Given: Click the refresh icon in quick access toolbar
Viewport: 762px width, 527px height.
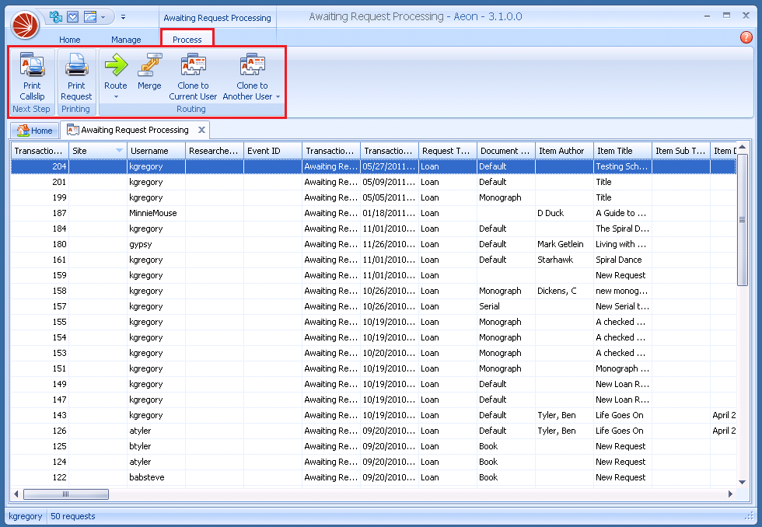Looking at the screenshot, I should (x=56, y=16).
